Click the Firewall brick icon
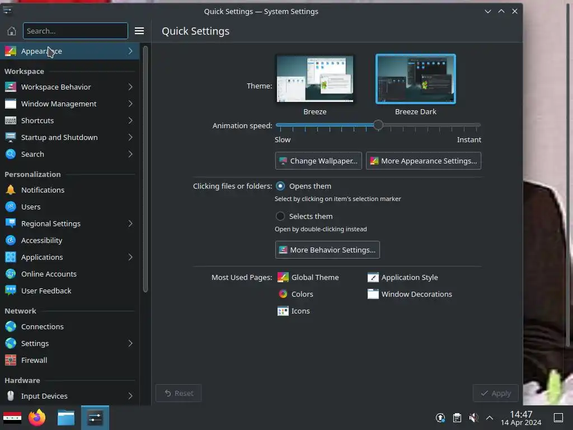573x430 pixels. (x=11, y=361)
